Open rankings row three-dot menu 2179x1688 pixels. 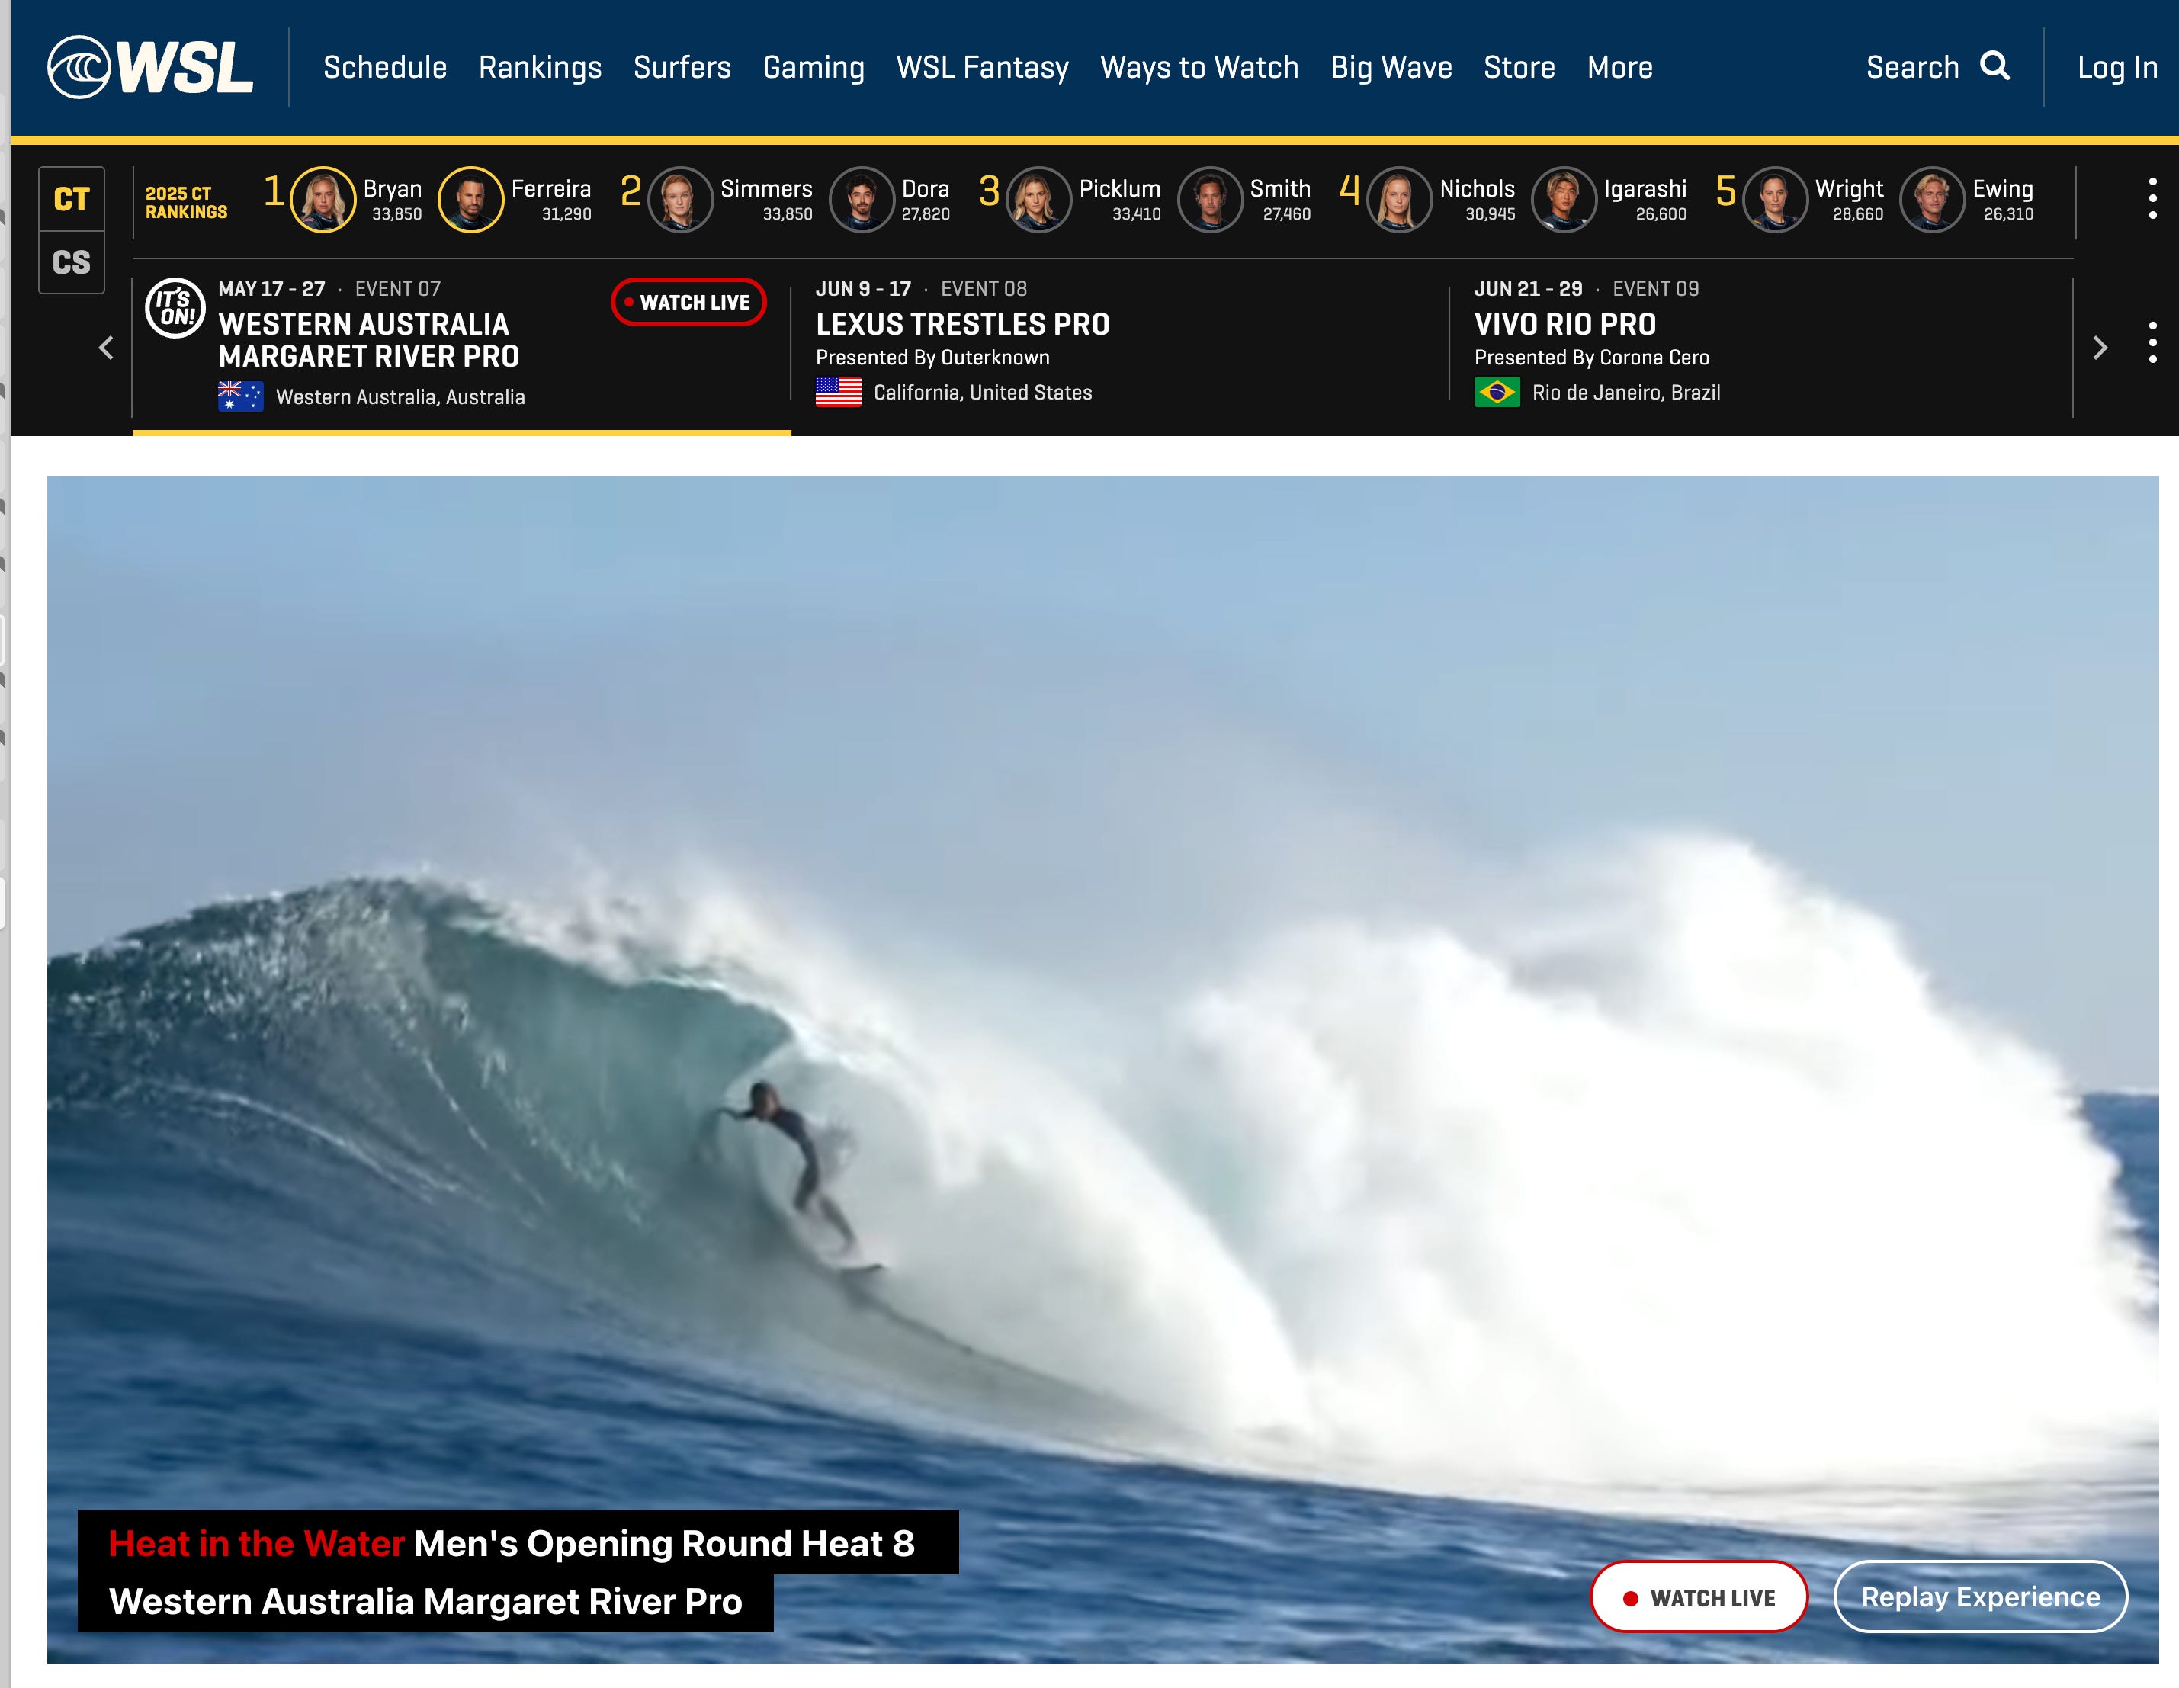[x=2152, y=198]
